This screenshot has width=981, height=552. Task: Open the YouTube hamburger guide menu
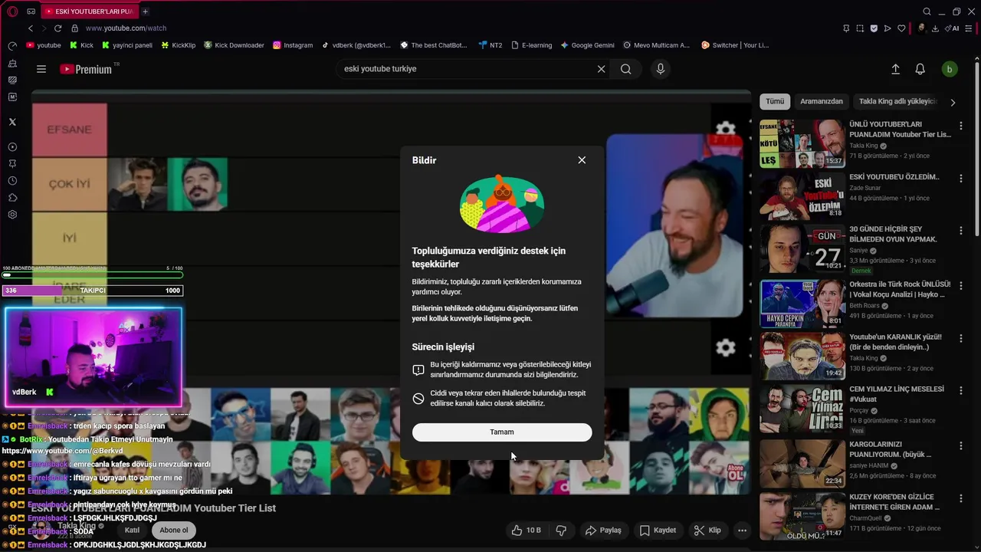41,69
